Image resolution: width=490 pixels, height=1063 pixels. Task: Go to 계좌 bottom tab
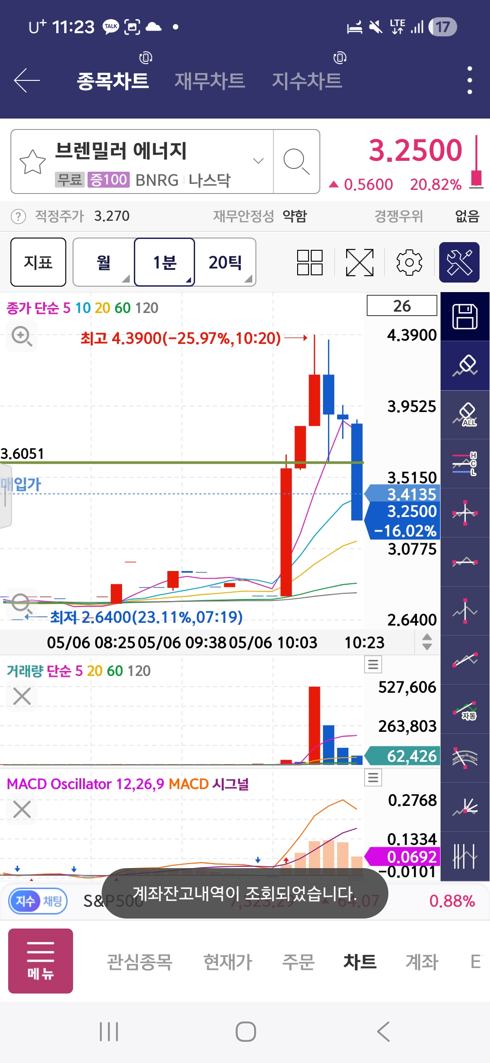(422, 962)
